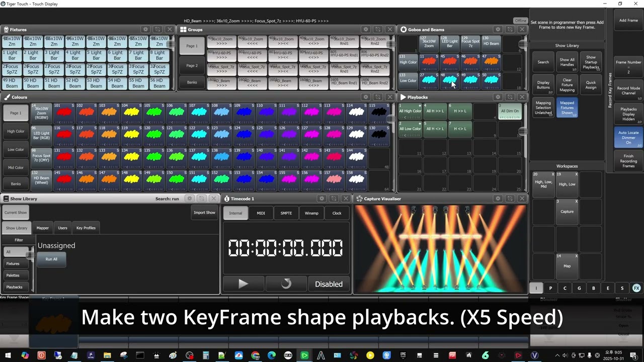Click the Quick Assign button

591,85
